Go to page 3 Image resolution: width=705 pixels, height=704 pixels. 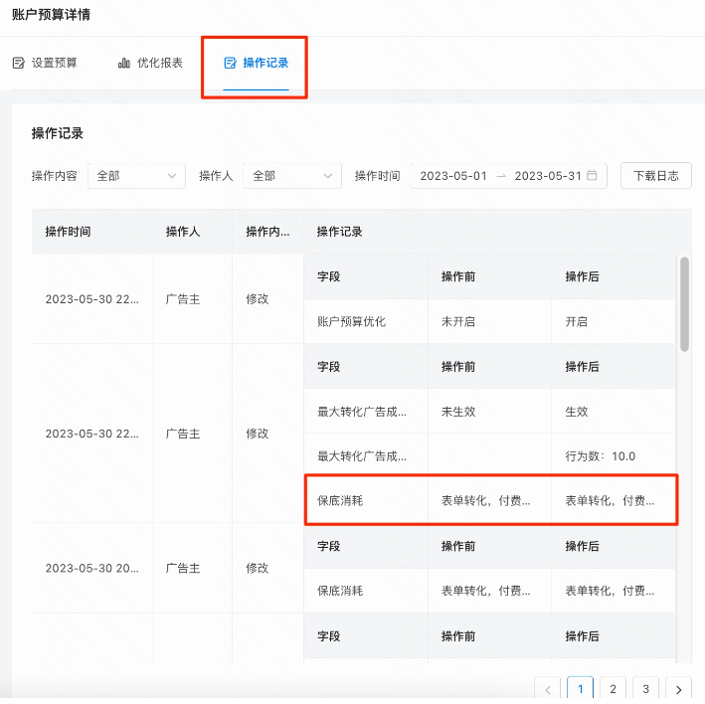[645, 689]
